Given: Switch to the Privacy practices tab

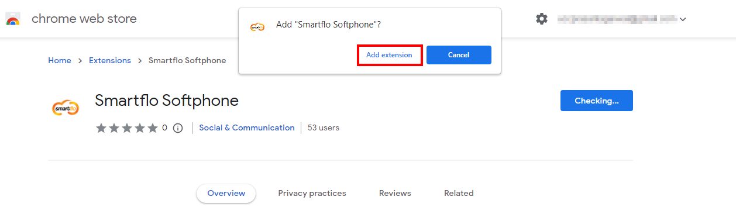Looking at the screenshot, I should (312, 194).
